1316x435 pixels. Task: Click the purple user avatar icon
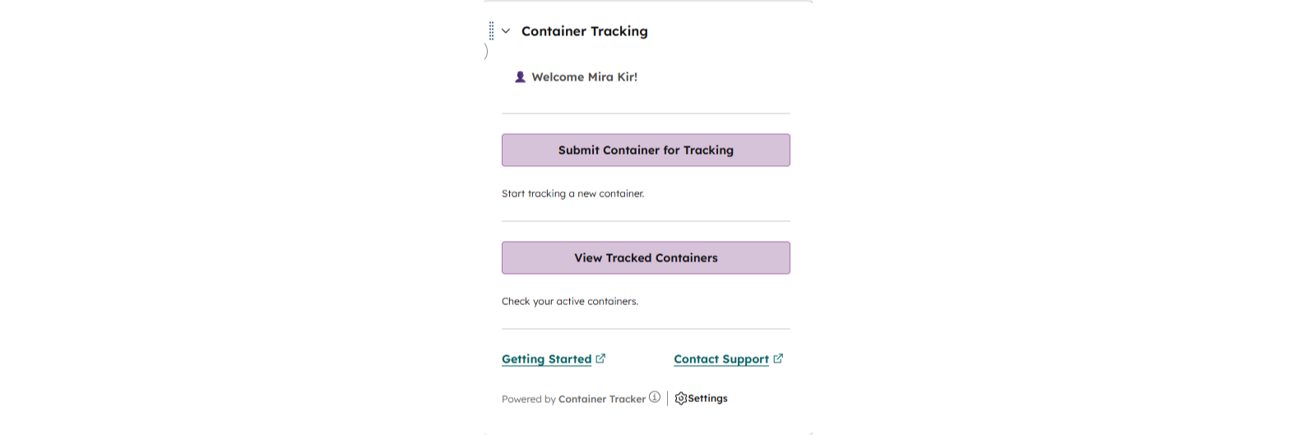click(520, 77)
